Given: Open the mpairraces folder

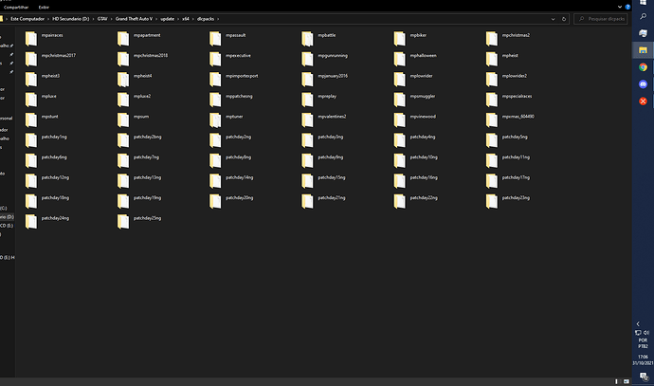Looking at the screenshot, I should point(54,35).
